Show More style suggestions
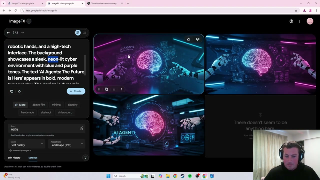Viewport: 320px width, 180px height. [20, 105]
